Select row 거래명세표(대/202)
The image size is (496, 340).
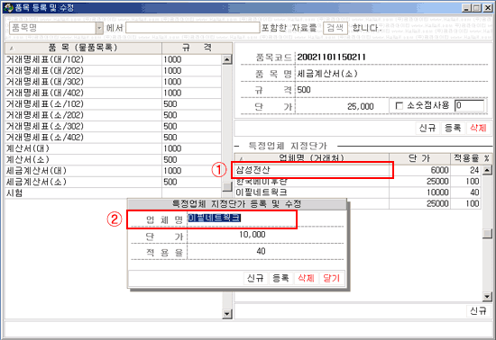113,71
